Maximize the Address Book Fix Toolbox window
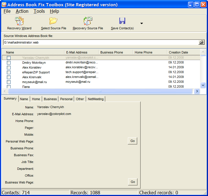 tap(197, 5)
